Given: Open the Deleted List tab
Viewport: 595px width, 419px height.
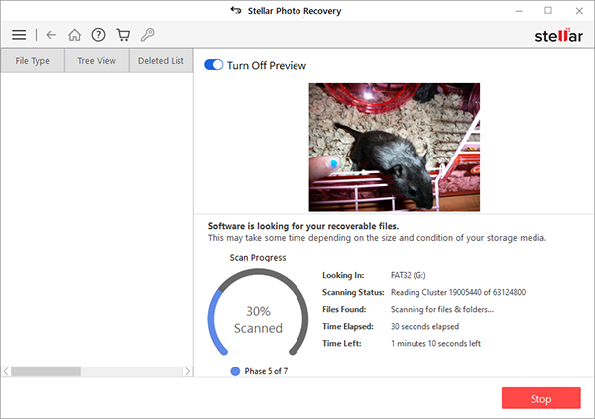Looking at the screenshot, I should (161, 60).
